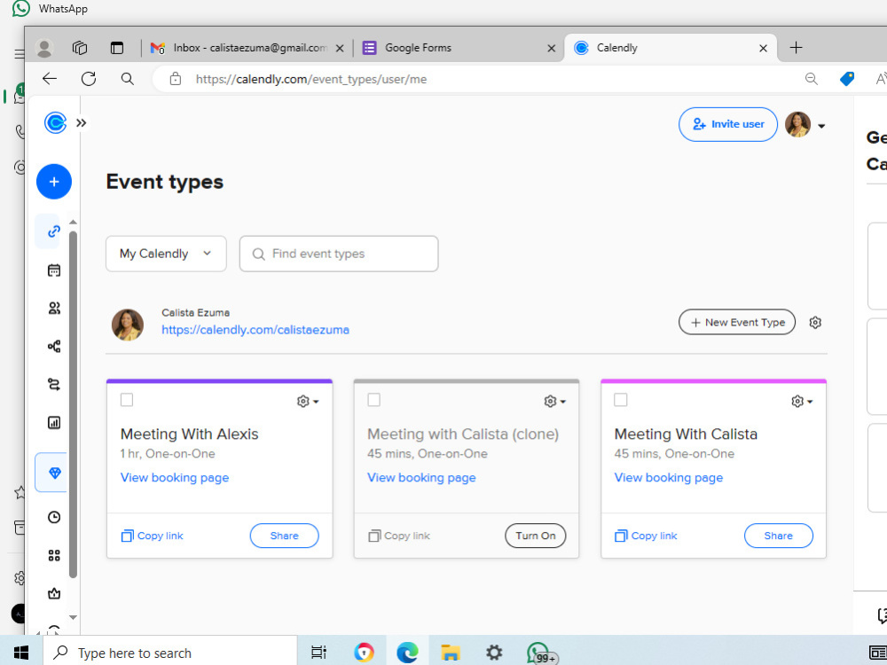The height and width of the screenshot is (665, 887).
Task: Open a new browser tab
Action: coord(796,48)
